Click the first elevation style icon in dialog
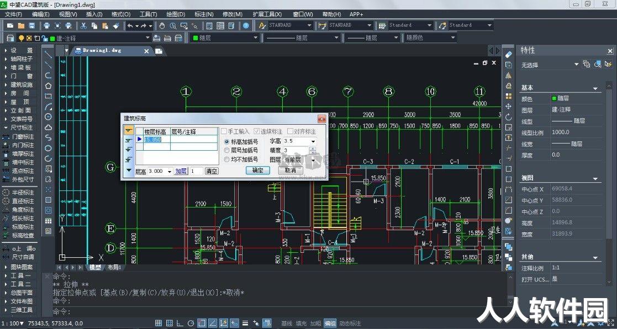Viewport: 617px width, 329px height. [x=129, y=130]
